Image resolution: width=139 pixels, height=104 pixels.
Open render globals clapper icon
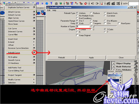[118, 3]
